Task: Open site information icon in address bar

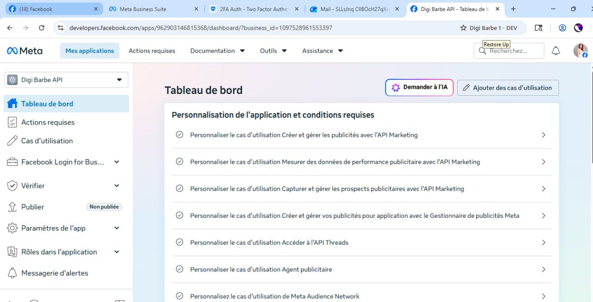Action: point(60,28)
